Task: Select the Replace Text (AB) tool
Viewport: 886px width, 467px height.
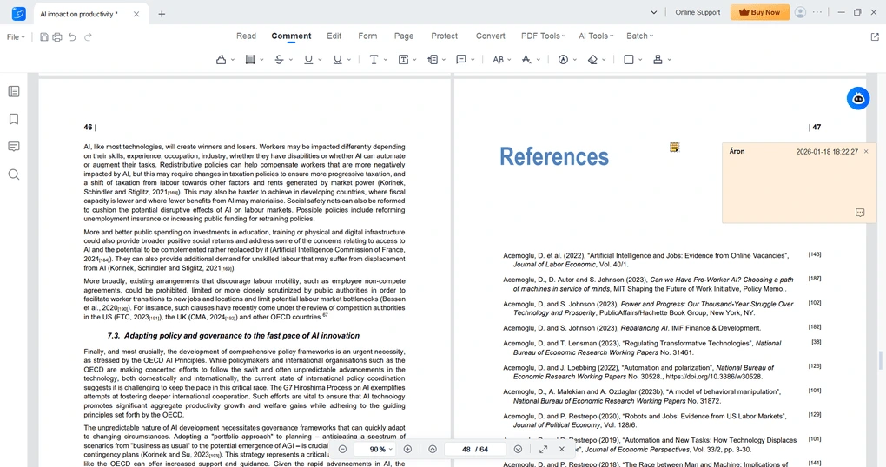Action: 498,59
